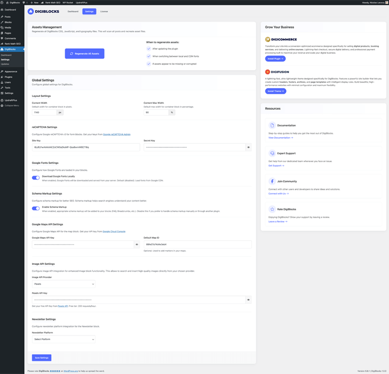Open the View Documentation link

pos(281,138)
